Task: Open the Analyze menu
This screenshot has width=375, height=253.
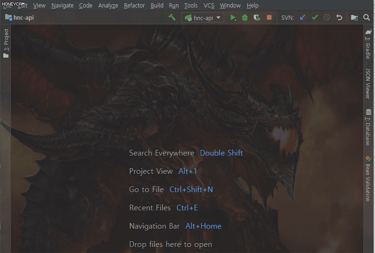Action: click(108, 6)
